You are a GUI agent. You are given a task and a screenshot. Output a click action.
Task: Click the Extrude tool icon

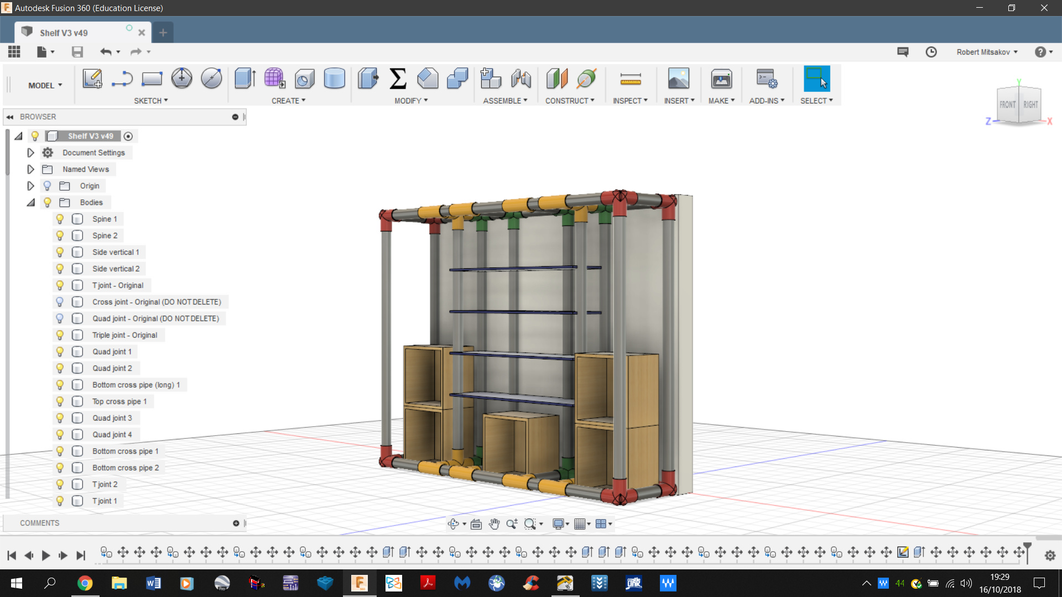(x=244, y=78)
